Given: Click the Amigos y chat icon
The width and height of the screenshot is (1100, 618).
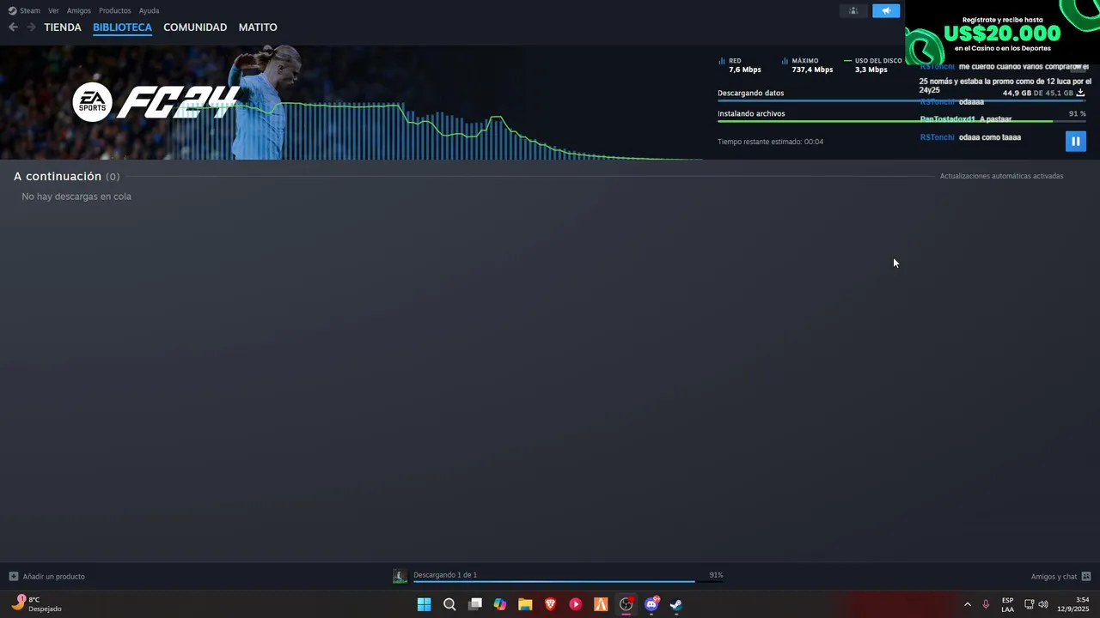Looking at the screenshot, I should (x=1086, y=577).
